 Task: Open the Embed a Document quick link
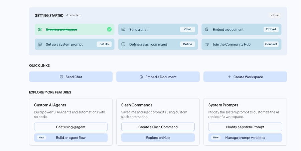click(x=158, y=77)
